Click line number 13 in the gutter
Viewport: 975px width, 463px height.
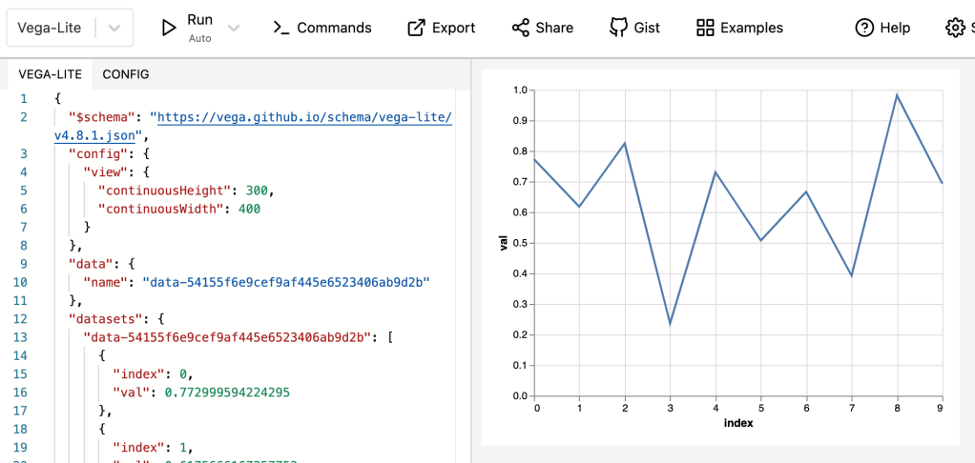[x=22, y=336]
